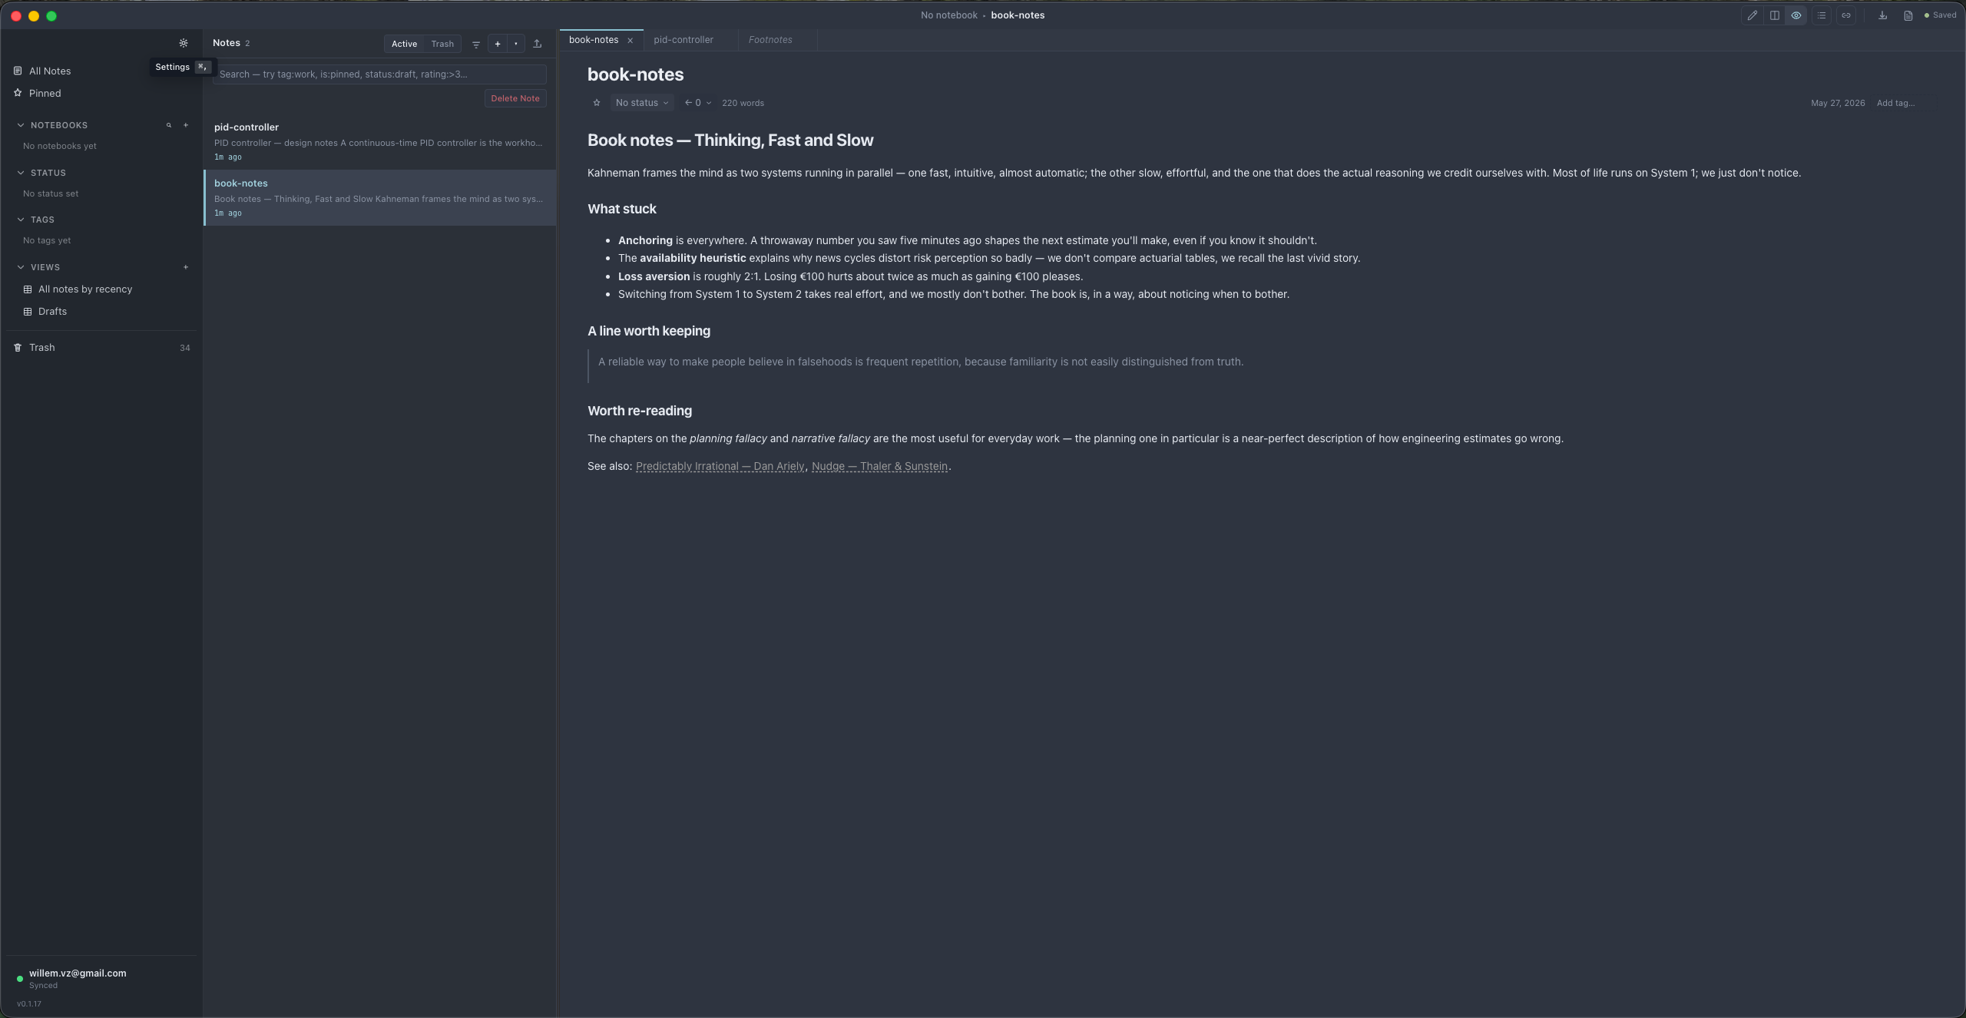
Task: Click the link icon in the title bar
Action: [x=1846, y=15]
